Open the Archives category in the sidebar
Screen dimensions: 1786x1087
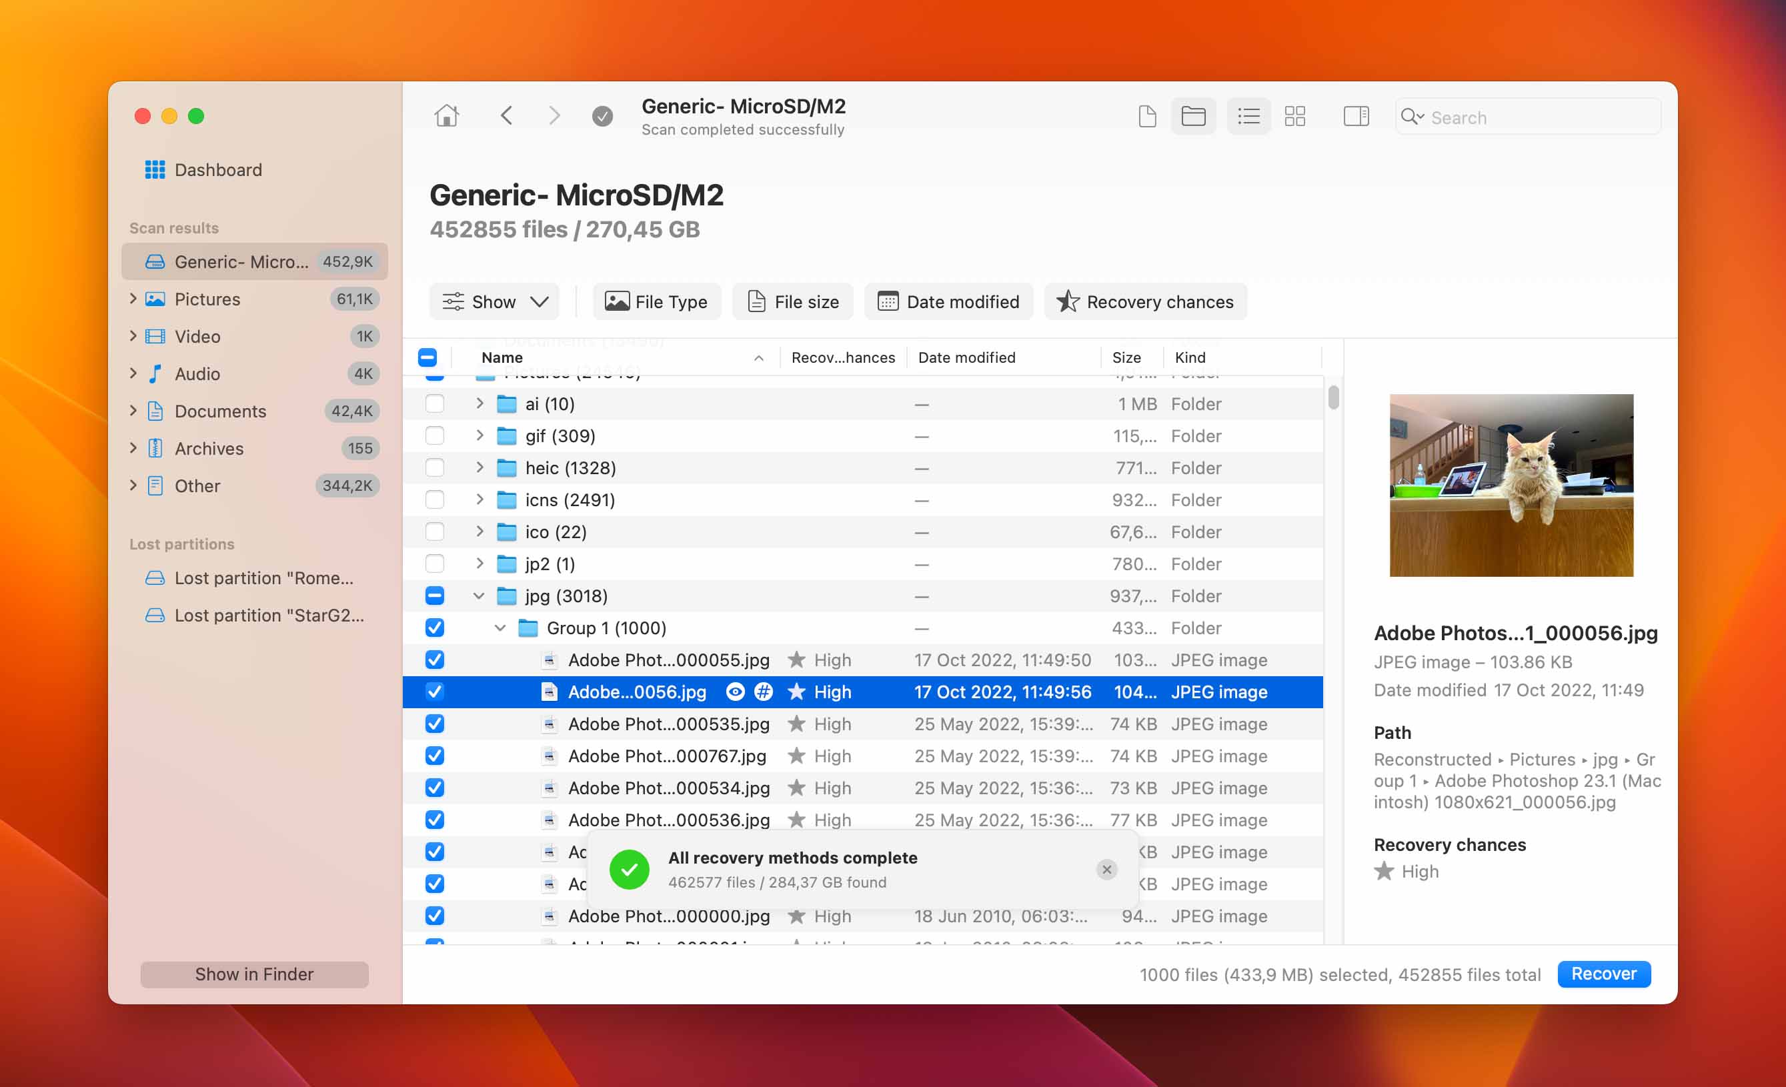coord(255,449)
